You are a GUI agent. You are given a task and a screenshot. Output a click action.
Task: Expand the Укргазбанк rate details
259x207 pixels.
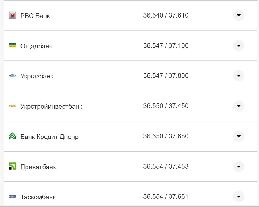point(239,76)
